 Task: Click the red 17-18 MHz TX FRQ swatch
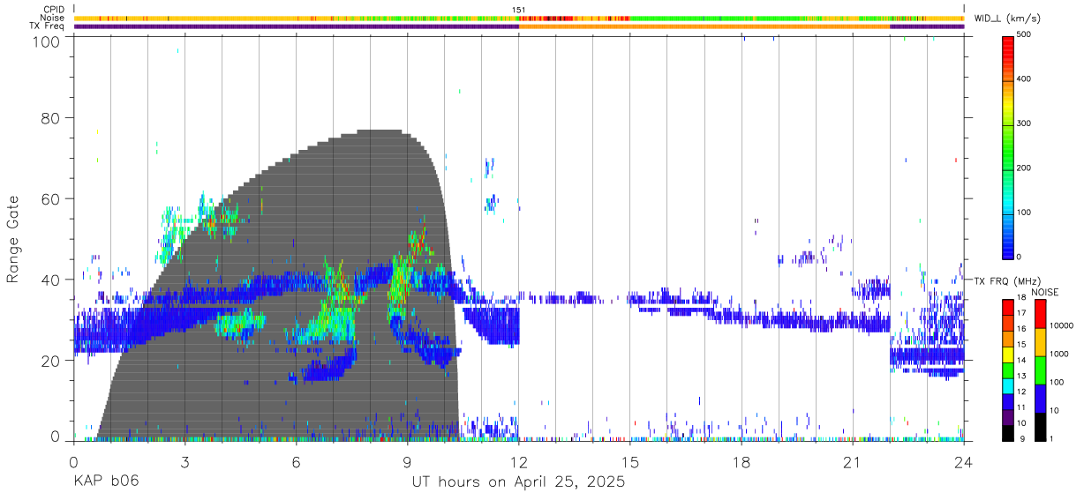1007,307
